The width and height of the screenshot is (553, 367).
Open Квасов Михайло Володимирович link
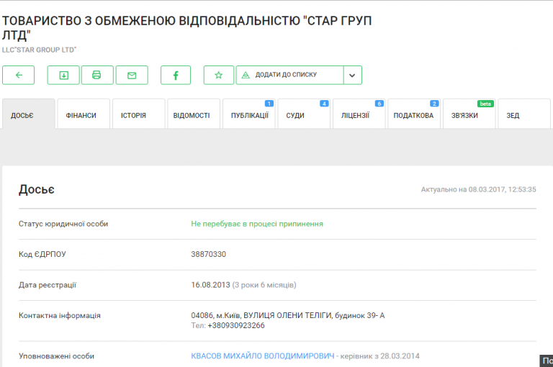[x=263, y=356]
